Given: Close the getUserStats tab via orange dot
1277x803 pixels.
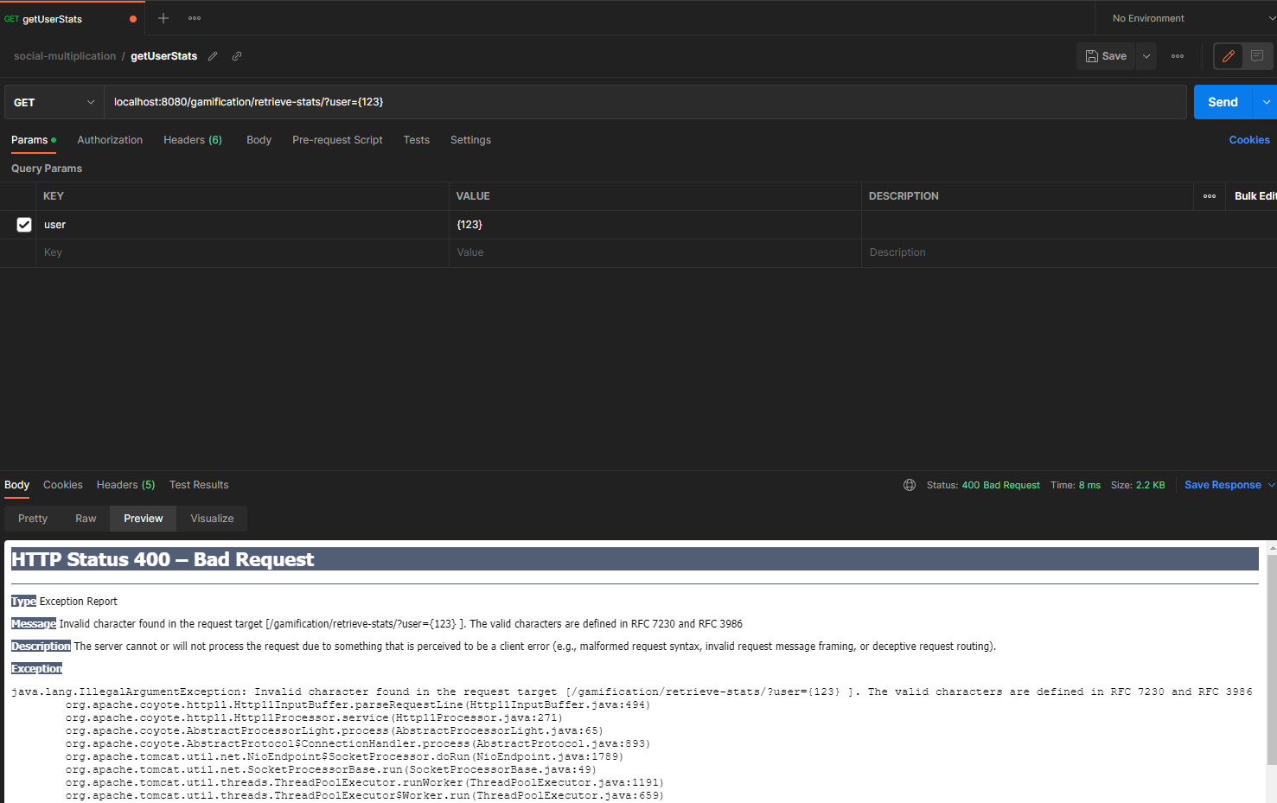Looking at the screenshot, I should [x=133, y=19].
